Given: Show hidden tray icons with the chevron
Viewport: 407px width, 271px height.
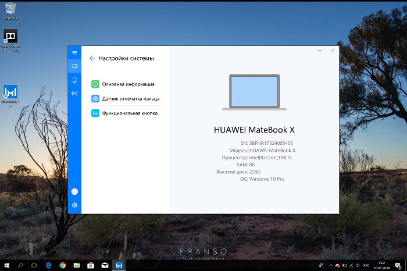Looking at the screenshot, I should (331, 265).
